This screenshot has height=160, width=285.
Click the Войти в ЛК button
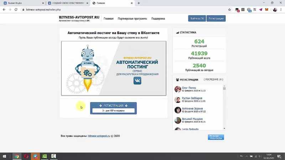pyautogui.click(x=197, y=18)
